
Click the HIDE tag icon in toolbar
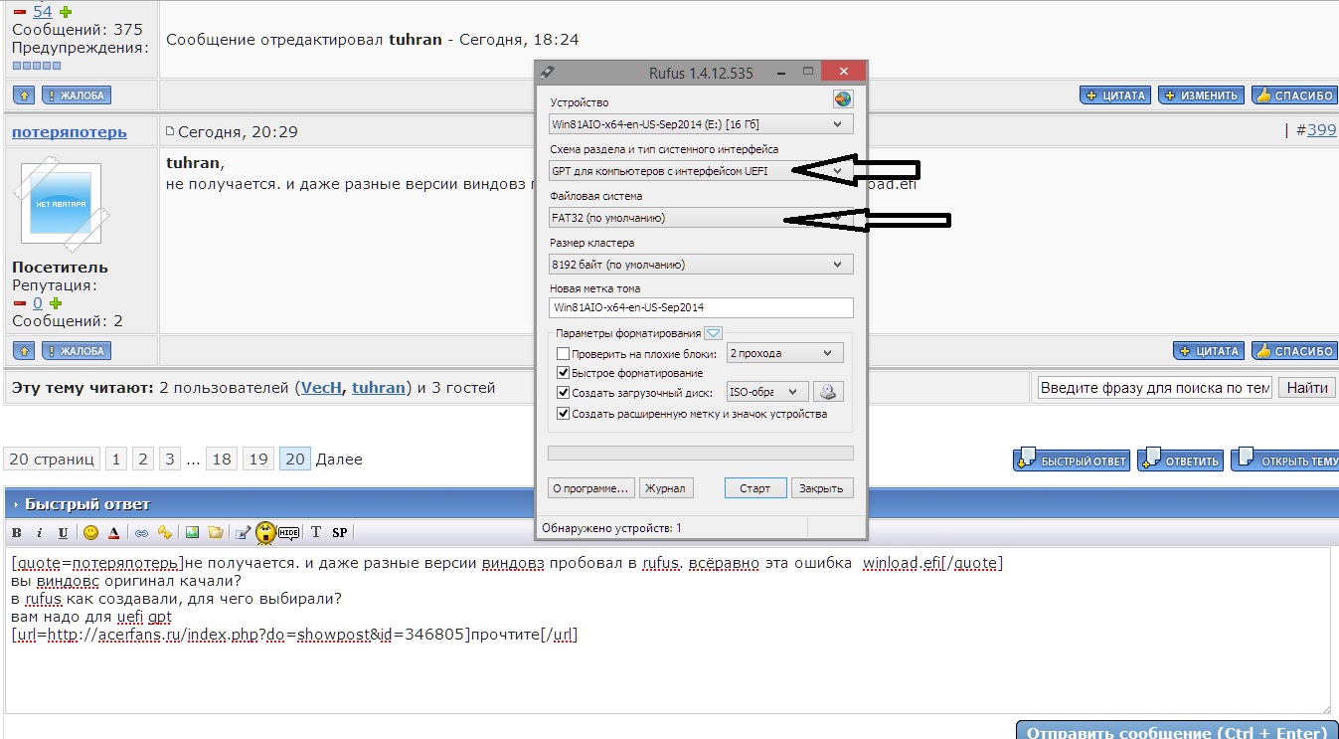click(288, 533)
